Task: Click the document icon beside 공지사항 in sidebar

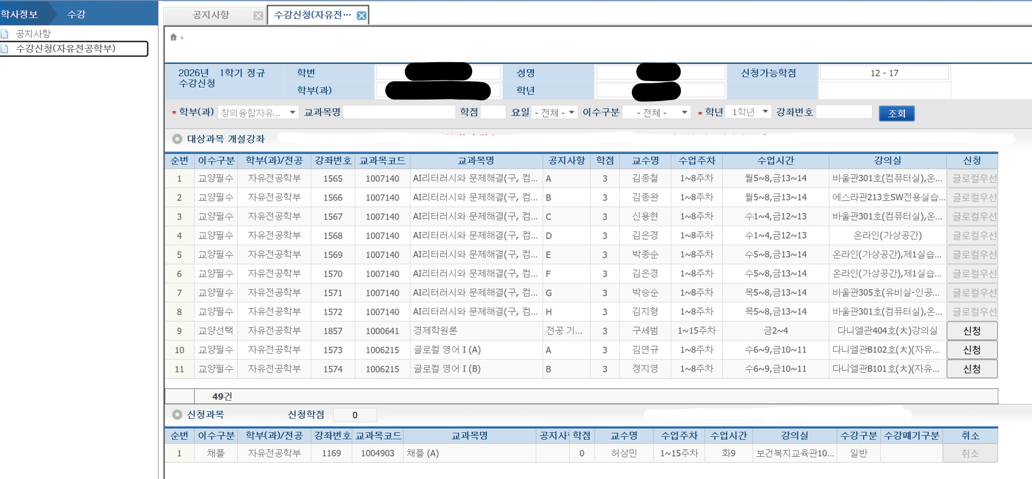Action: (5, 34)
